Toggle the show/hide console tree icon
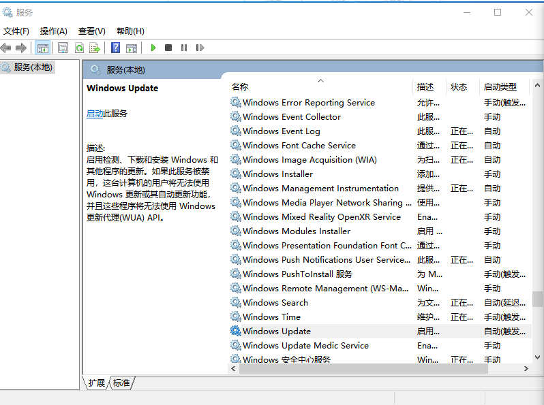This screenshot has width=544, height=405. pos(43,48)
